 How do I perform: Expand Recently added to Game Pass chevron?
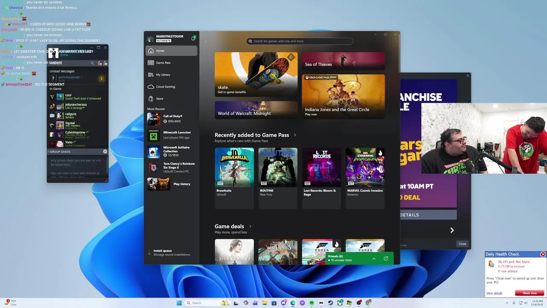click(295, 135)
